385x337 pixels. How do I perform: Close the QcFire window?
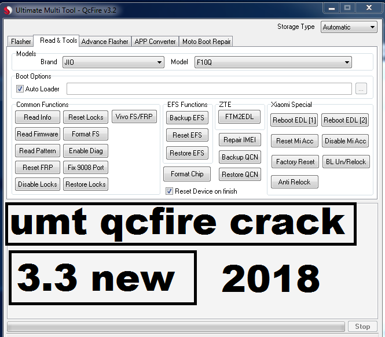click(369, 8)
